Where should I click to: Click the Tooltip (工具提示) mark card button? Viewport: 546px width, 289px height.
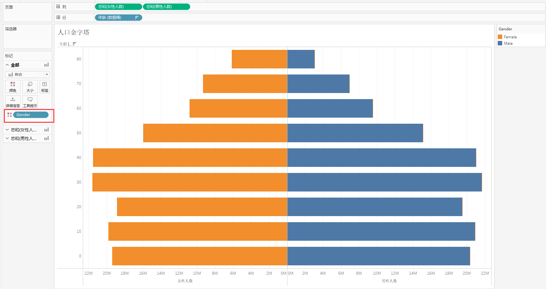[x=30, y=102]
